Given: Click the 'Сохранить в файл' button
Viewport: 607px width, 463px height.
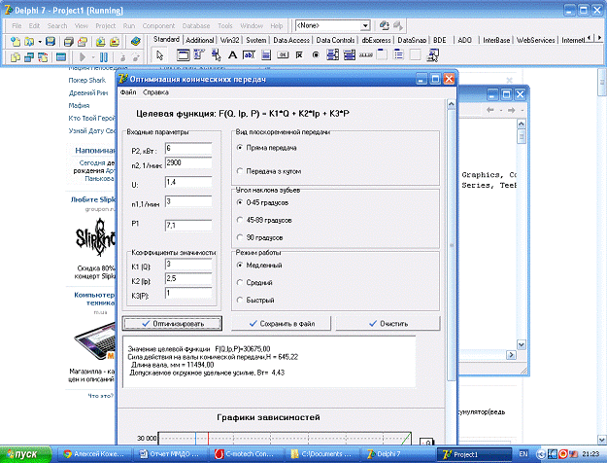Looking at the screenshot, I should [x=284, y=323].
